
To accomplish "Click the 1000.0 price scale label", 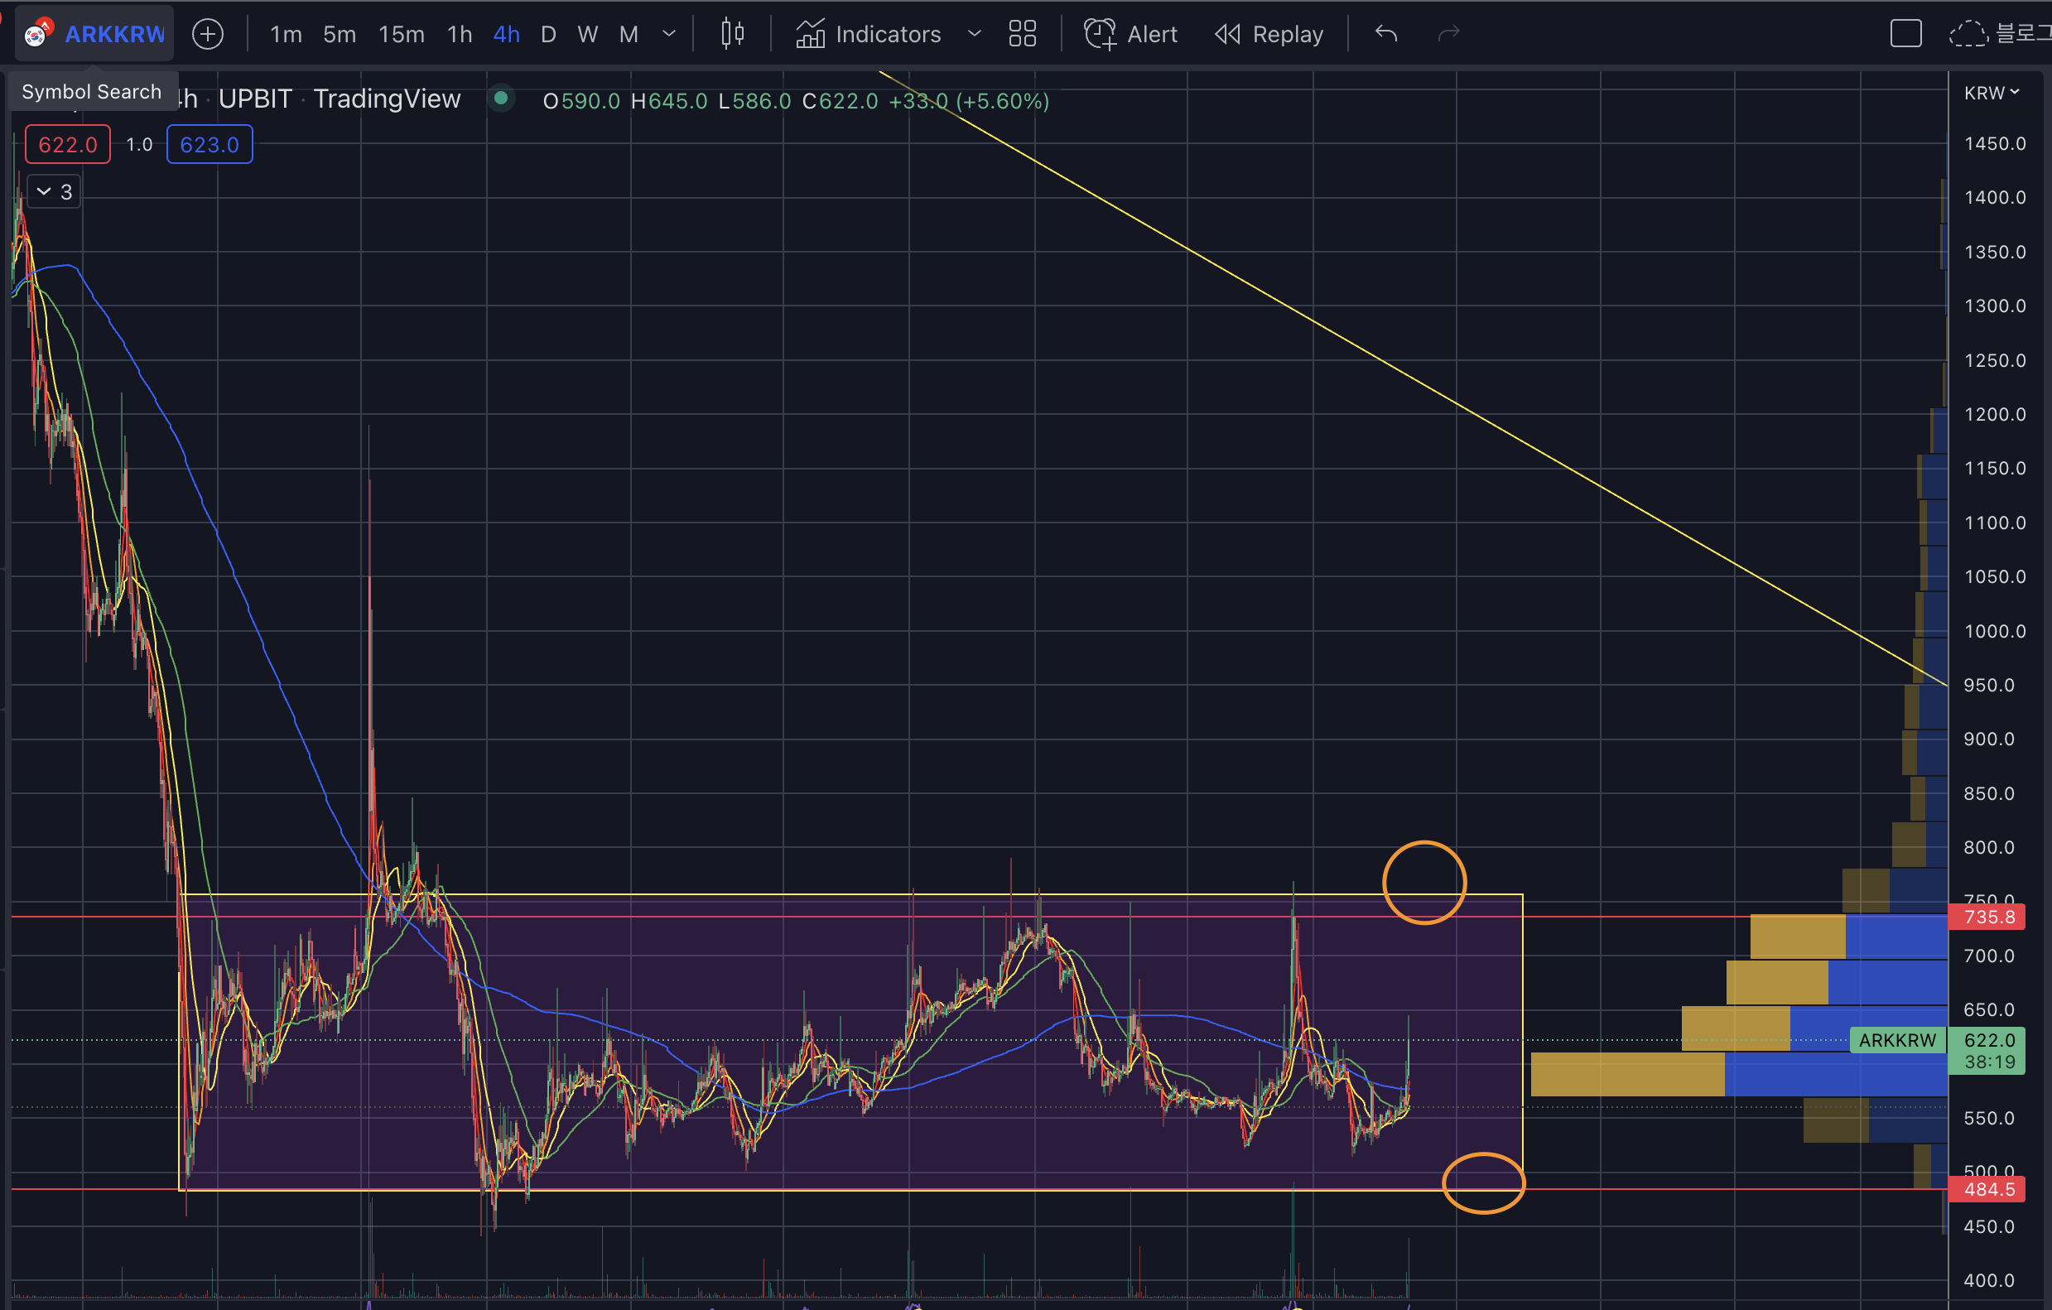I will (1995, 631).
